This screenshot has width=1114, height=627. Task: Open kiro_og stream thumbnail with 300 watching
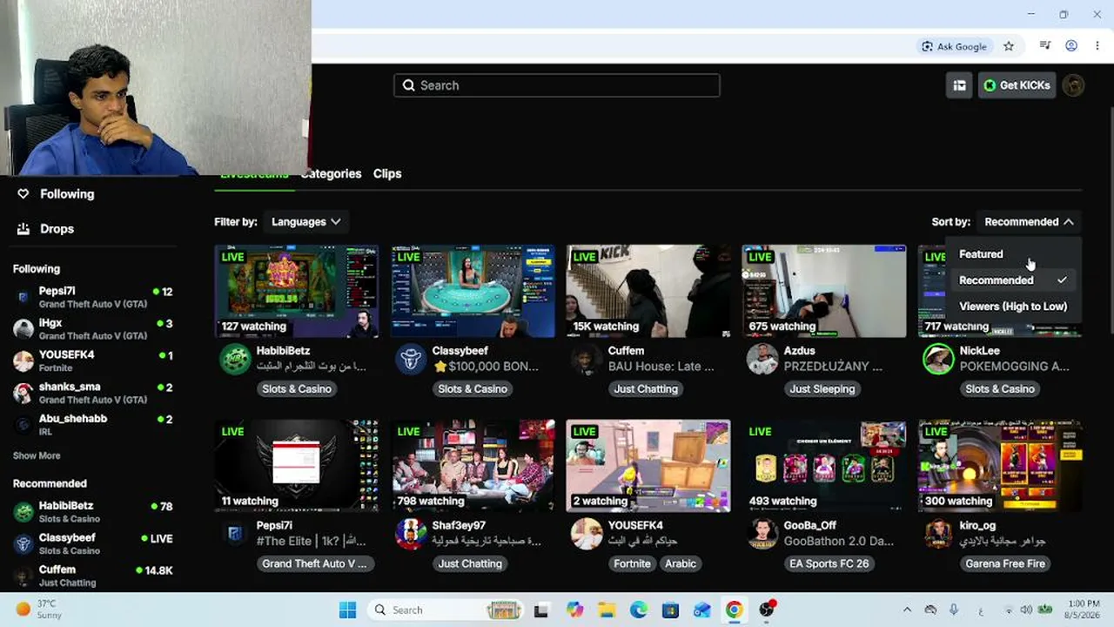tap(1000, 466)
